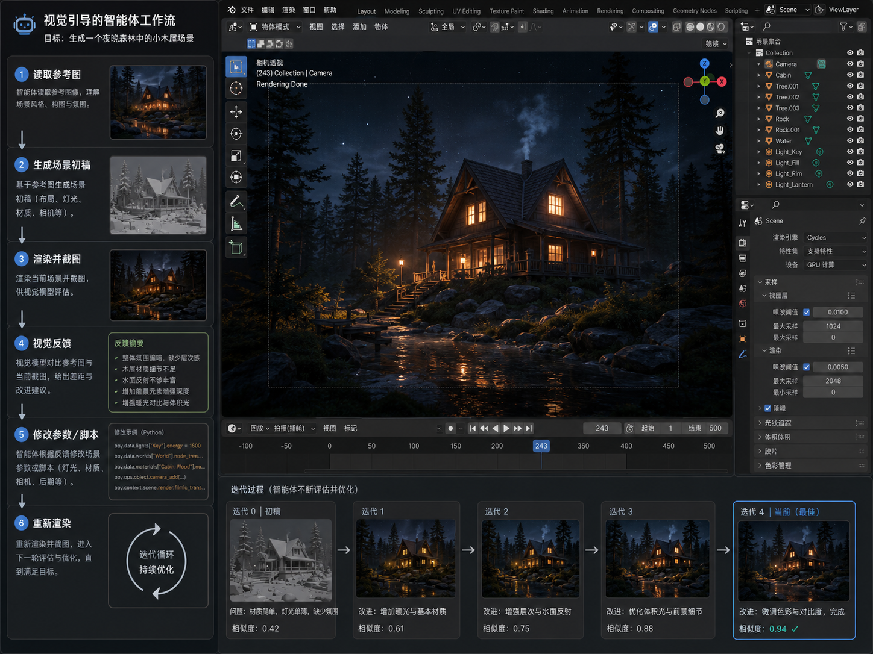
Task: Select the 迭代 0 初稿 thumbnail
Action: (281, 561)
